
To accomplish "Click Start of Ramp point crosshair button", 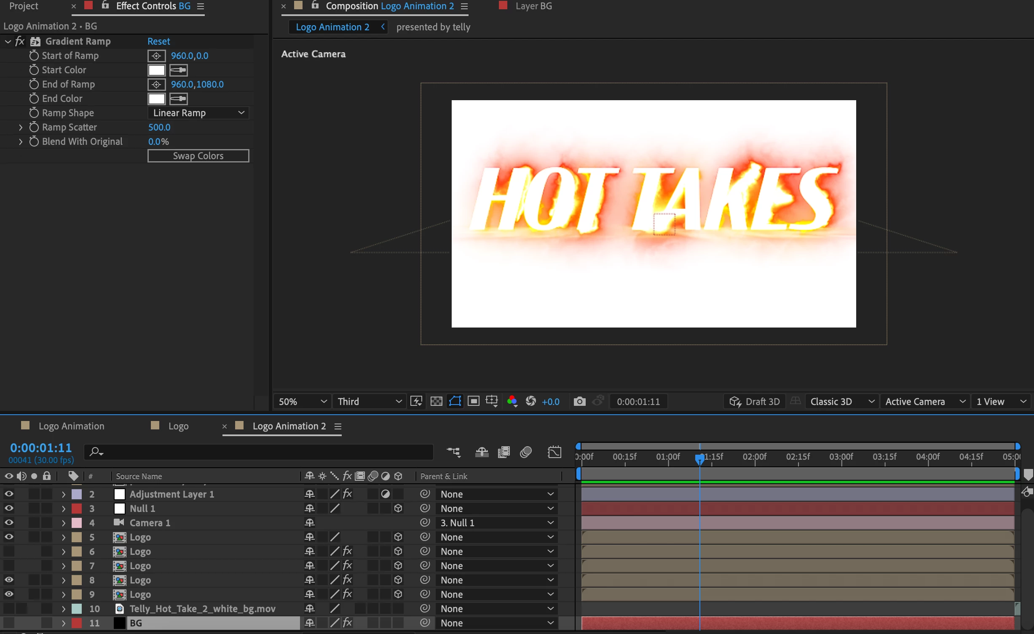I will pyautogui.click(x=156, y=56).
